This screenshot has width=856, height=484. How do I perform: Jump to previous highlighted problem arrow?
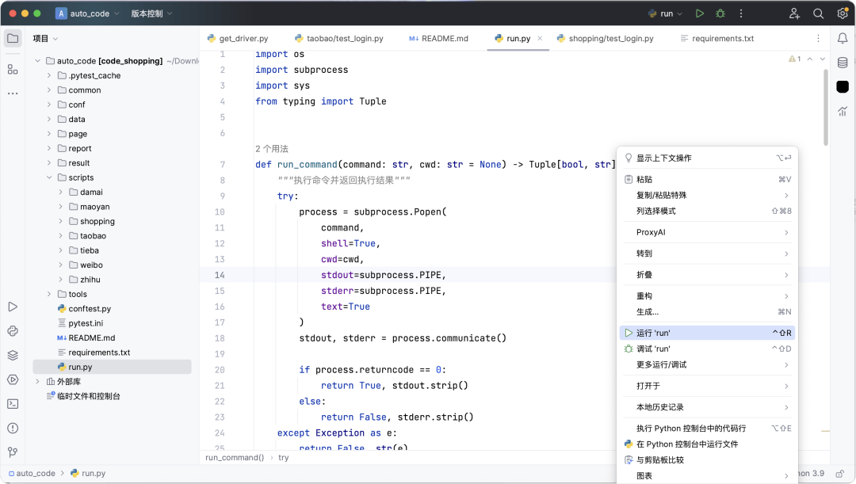tap(809, 59)
